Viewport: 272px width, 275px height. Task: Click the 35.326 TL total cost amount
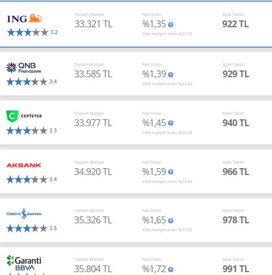[93, 220]
